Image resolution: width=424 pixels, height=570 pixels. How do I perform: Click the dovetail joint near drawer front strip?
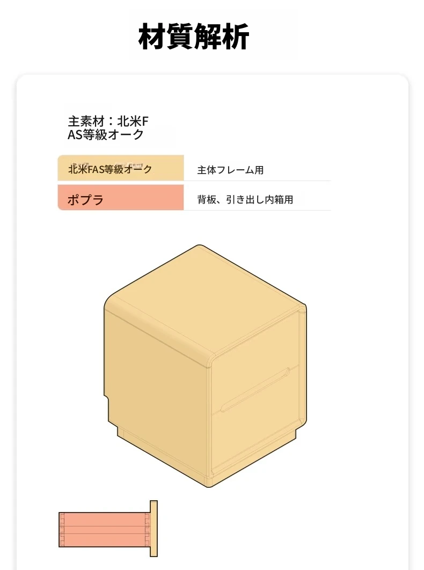[147, 530]
